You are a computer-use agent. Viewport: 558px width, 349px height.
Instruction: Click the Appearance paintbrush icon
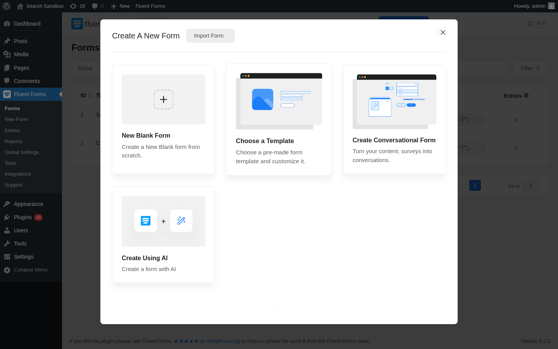coord(7,204)
